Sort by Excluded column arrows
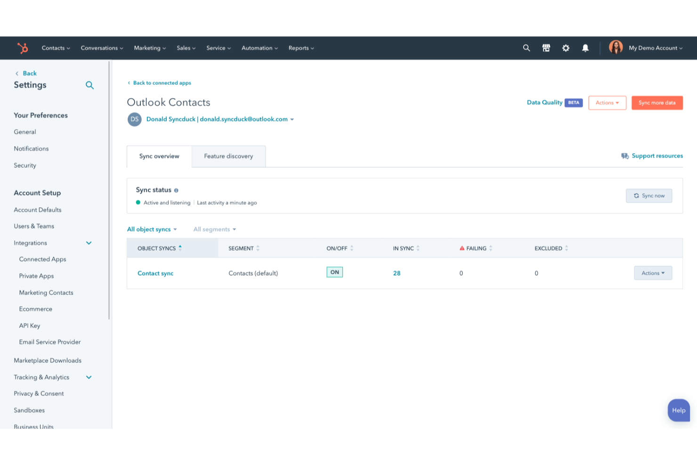Viewport: 697px width, 465px height. coord(567,248)
